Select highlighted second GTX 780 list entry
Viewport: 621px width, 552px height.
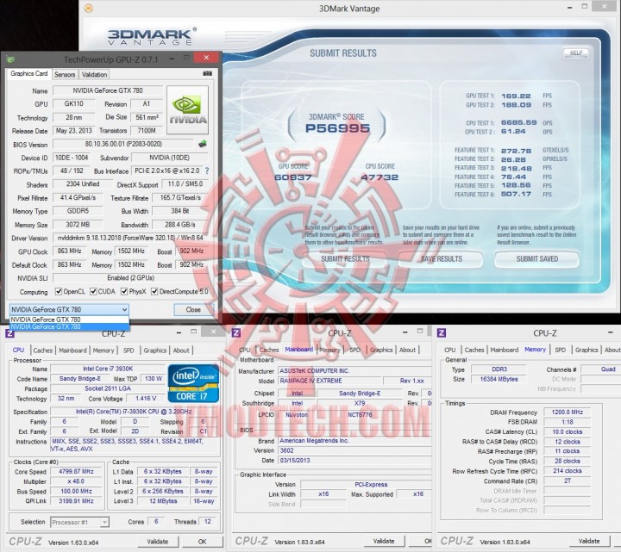click(x=69, y=326)
